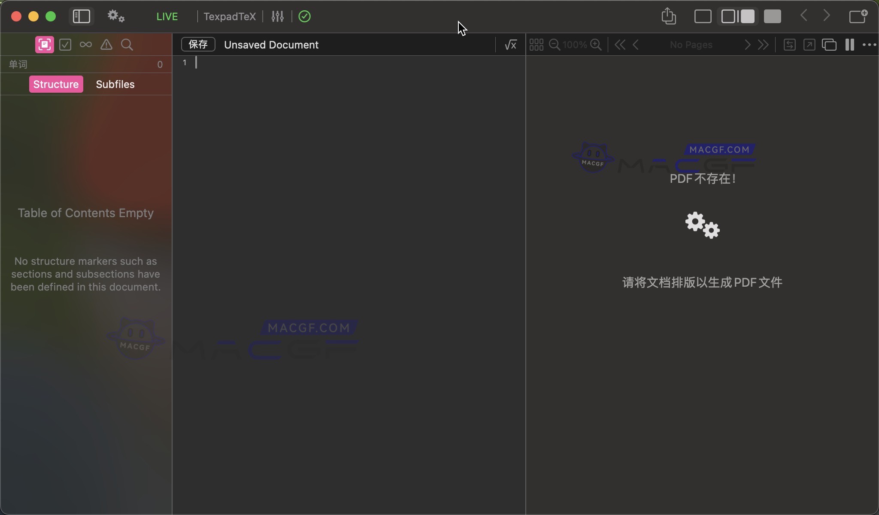879x515 pixels.
Task: Open settings via the gear icon
Action: [115, 16]
